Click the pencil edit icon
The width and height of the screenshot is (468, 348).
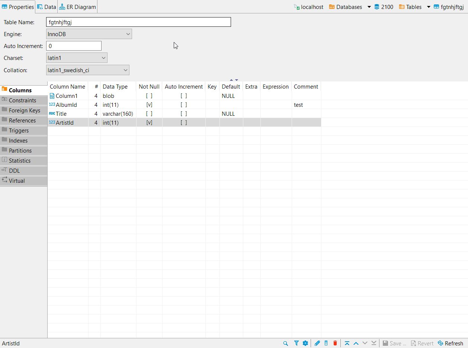[x=317, y=343]
